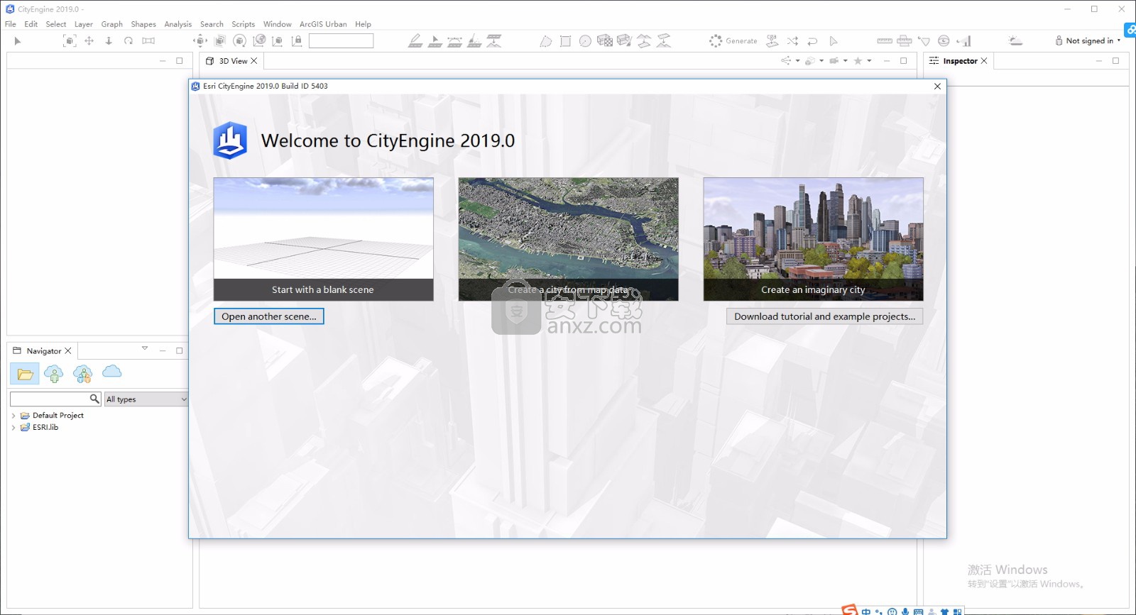Select the 3D View tab
This screenshot has width=1136, height=615.
click(x=233, y=61)
